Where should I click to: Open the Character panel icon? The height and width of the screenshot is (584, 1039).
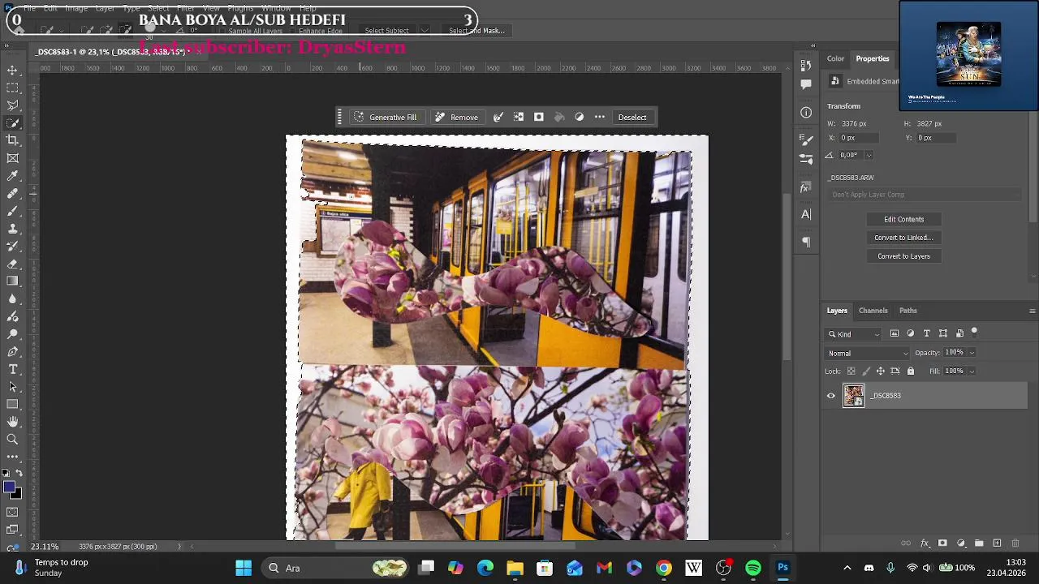pos(806,214)
